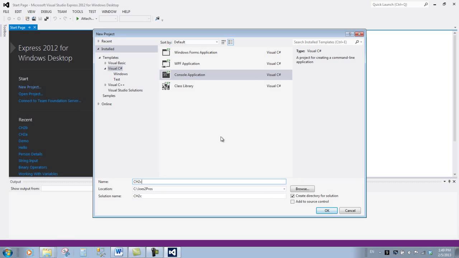Select the Windows Forms Application template icon

tap(166, 52)
